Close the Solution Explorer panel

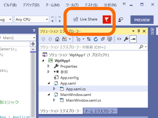click(x=144, y=31)
